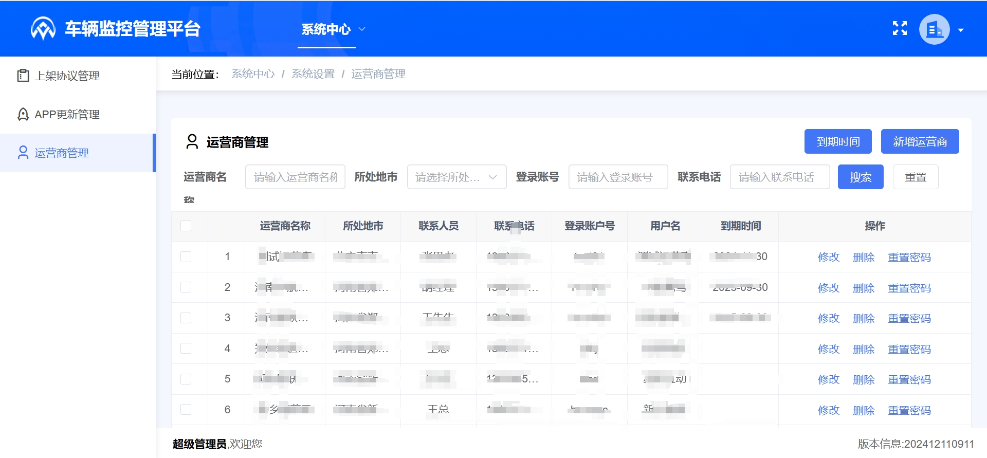Focus the 联系电话 input field
Image resolution: width=987 pixels, height=458 pixels.
(x=780, y=177)
